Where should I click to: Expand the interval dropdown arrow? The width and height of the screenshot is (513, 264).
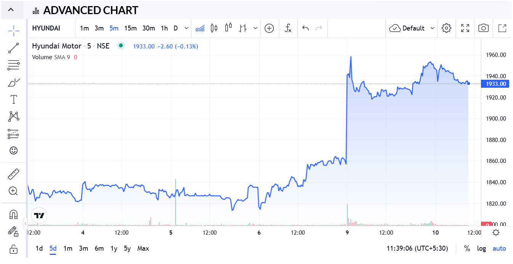click(x=186, y=28)
